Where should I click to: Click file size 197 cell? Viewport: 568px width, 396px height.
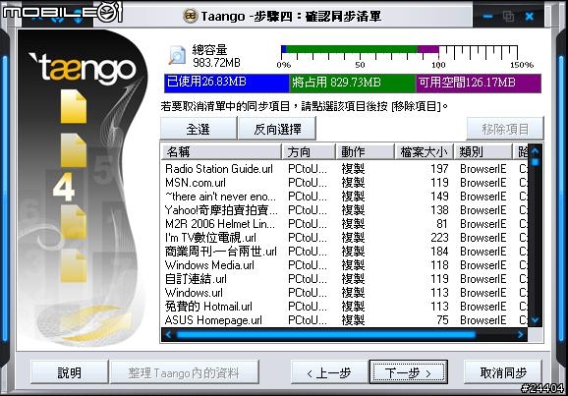[439, 169]
